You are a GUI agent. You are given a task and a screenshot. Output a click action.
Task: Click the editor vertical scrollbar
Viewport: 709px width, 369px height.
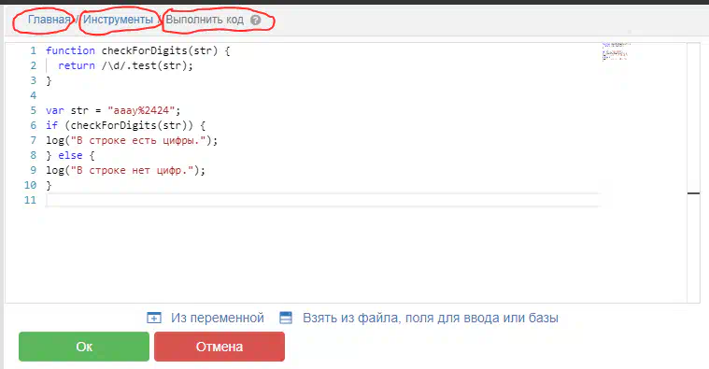[693, 173]
